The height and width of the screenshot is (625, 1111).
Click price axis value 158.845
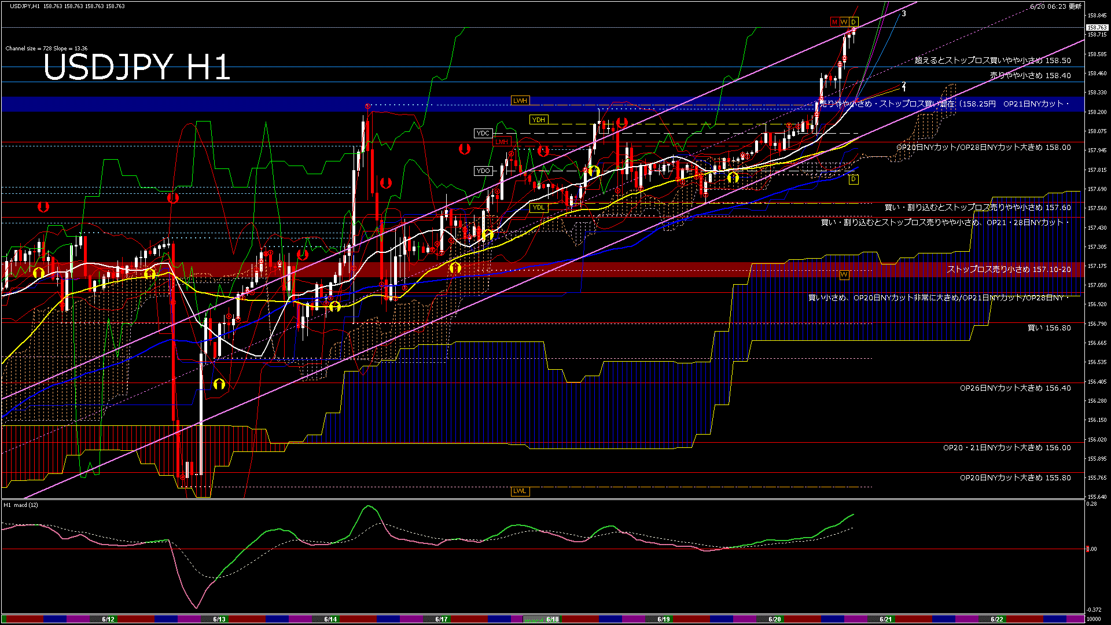tap(1097, 16)
